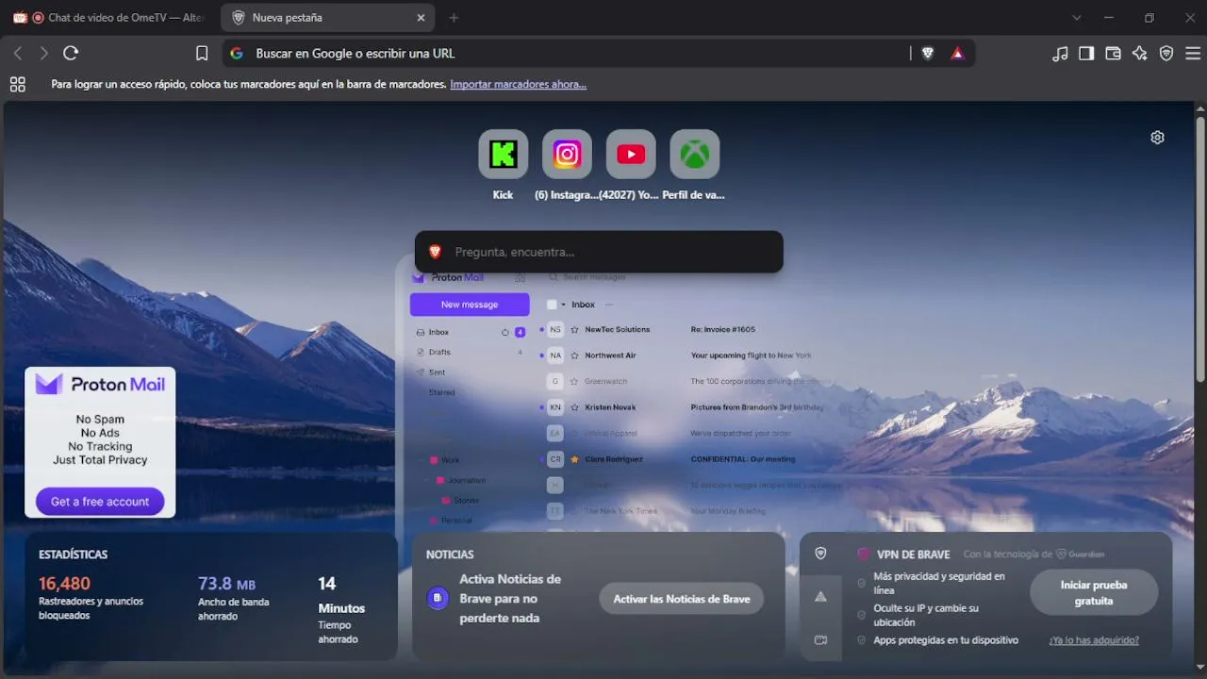Click the Pregunta, encuentra search box

click(x=599, y=252)
